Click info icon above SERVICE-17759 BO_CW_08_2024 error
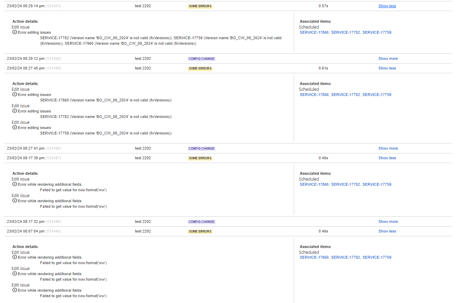Viewport: 457px width, 303px height. (14, 128)
